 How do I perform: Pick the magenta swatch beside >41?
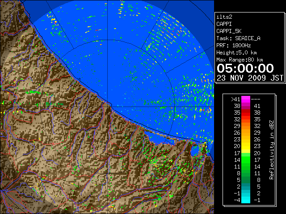(x=246, y=99)
